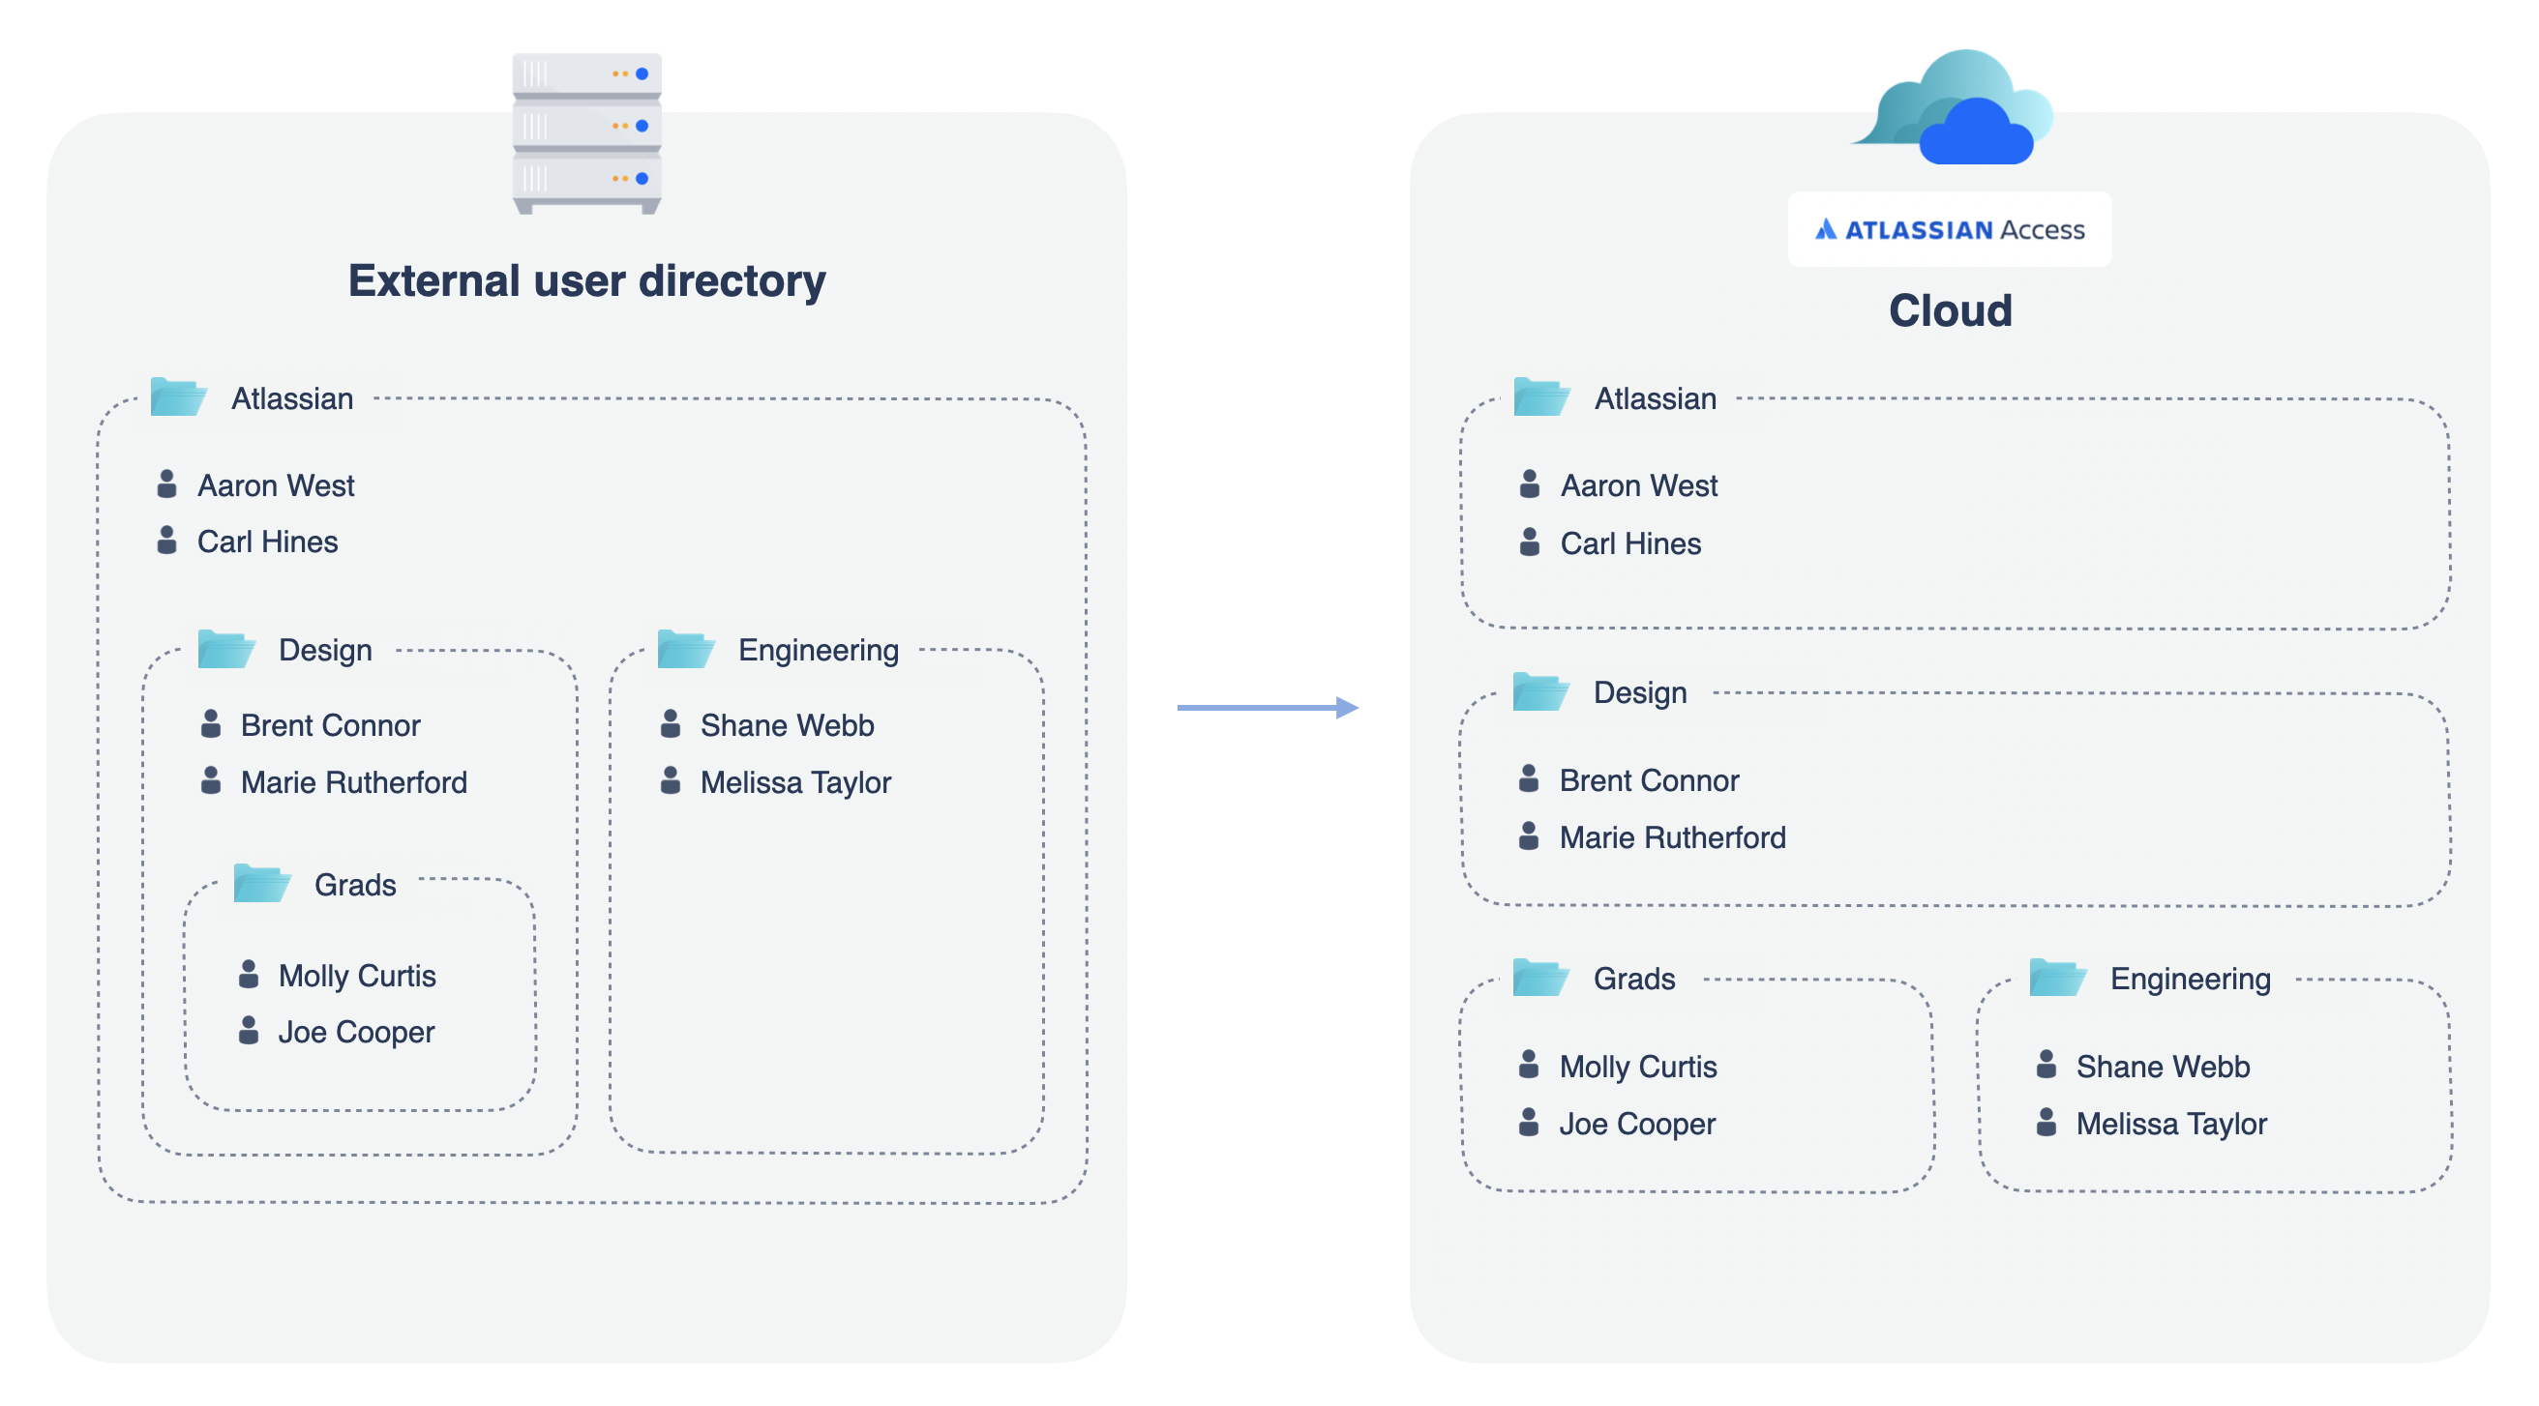The height and width of the screenshot is (1406, 2539).
Task: Click the Cloud heading text
Action: pos(1950,311)
